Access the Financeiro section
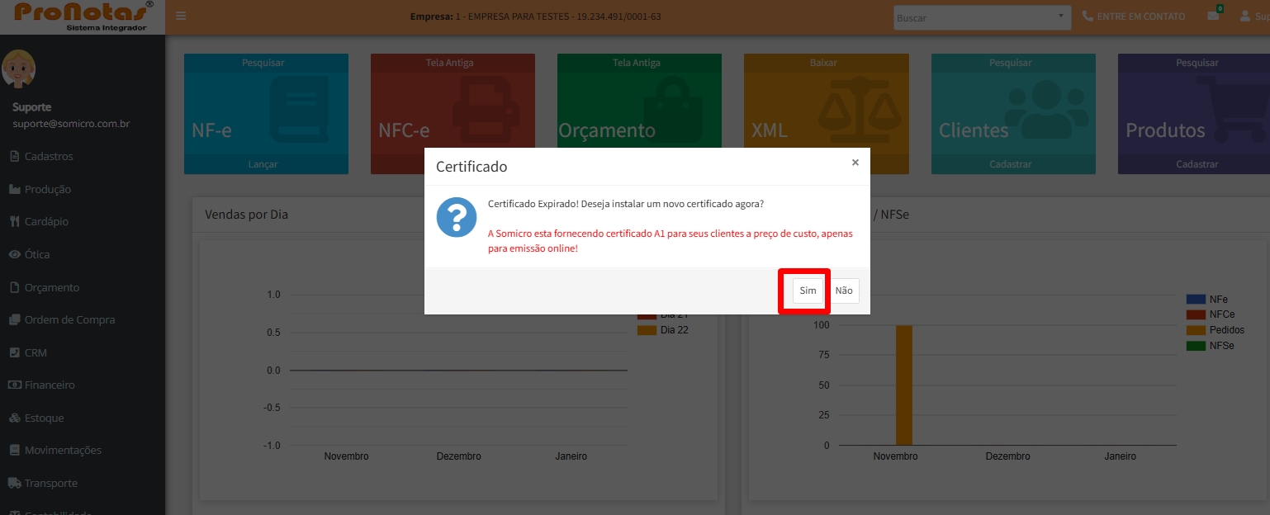 click(50, 385)
